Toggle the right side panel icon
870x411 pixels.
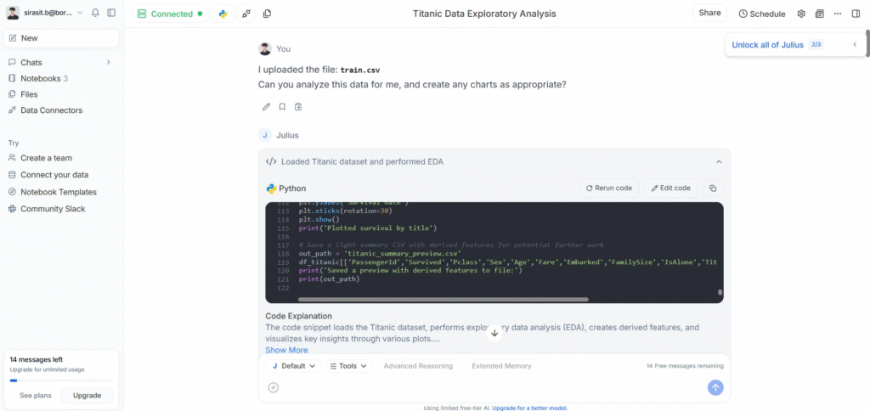click(x=856, y=14)
